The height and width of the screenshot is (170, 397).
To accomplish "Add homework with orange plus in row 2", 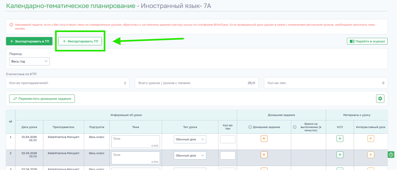I will coord(264,155).
